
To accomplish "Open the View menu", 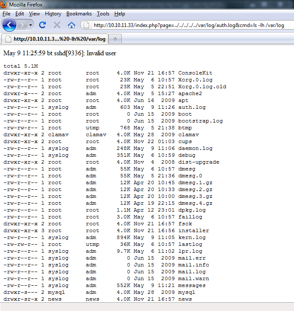I will click(x=34, y=14).
